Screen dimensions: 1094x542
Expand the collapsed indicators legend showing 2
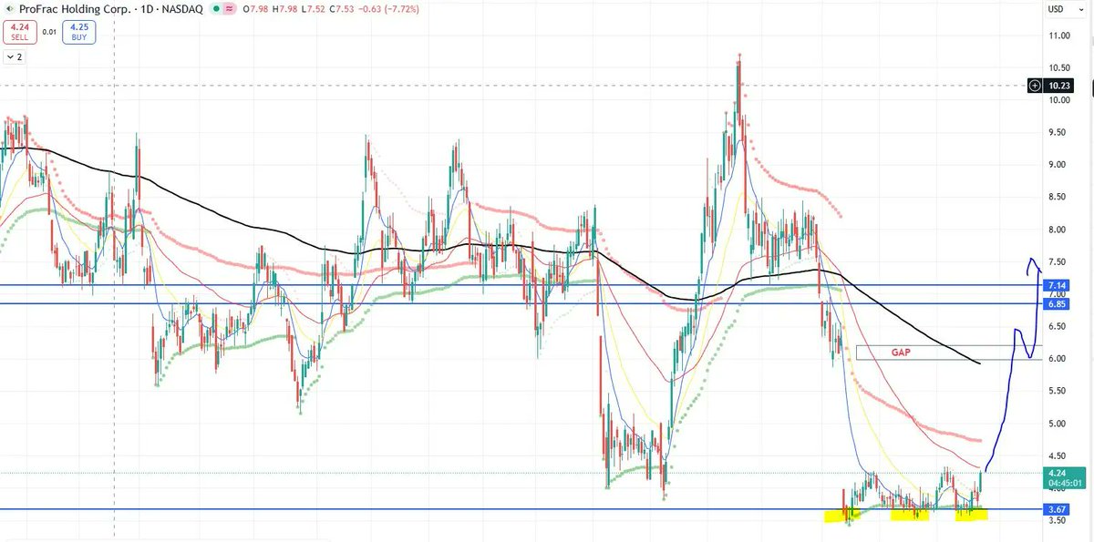click(15, 56)
